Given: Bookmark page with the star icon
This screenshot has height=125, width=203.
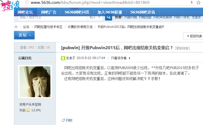Looking at the screenshot, I should tap(198, 3).
